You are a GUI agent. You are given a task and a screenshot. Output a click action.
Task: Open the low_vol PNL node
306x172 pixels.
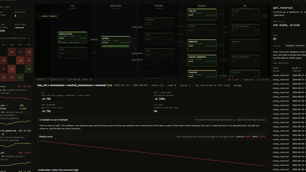click(245, 14)
